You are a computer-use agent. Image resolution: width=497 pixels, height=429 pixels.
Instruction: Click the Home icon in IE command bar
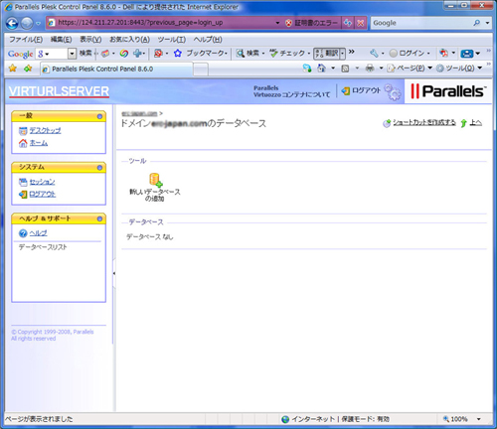pos(321,69)
